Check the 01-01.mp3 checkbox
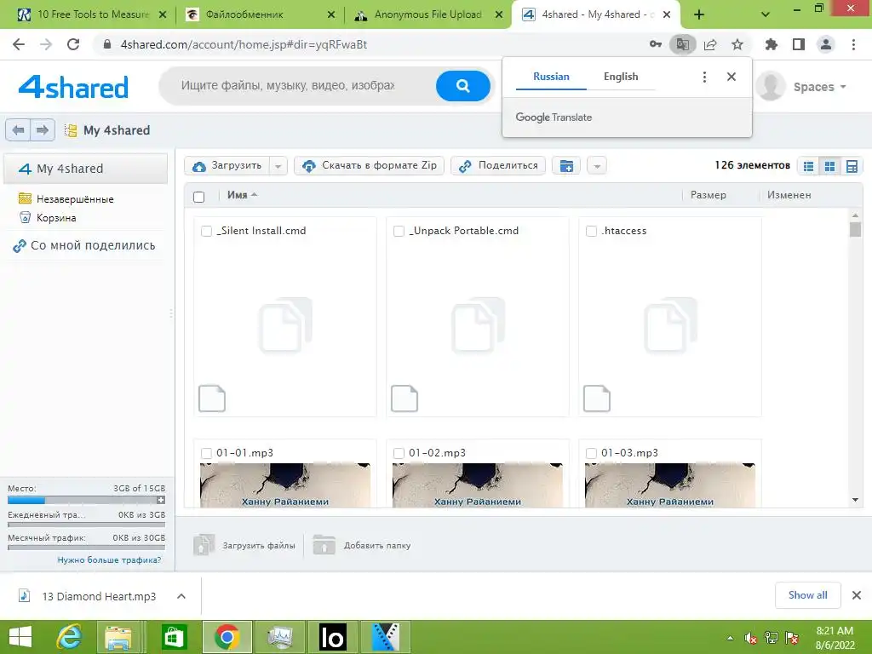 (206, 453)
